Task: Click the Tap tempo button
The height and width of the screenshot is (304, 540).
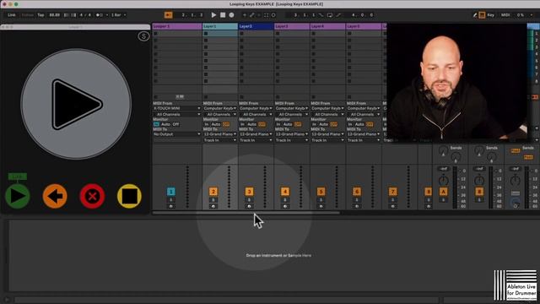Action: click(41, 15)
